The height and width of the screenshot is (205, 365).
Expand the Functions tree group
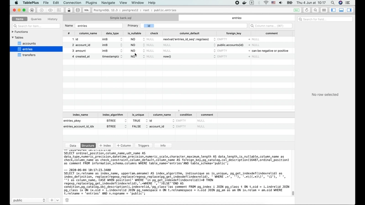(x=13, y=32)
